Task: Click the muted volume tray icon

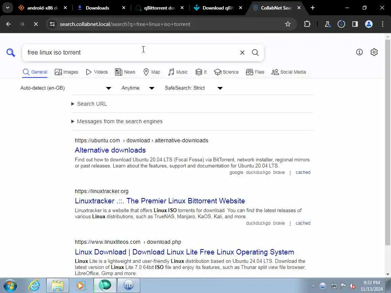Action: tap(352, 286)
